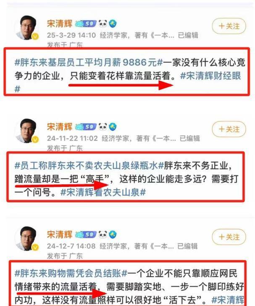Screen dimensions: 255x306
Task: Follow 宋清辉 via second +关注 button
Action: [229, 129]
